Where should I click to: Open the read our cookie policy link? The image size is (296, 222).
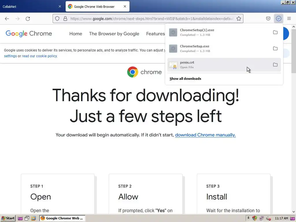point(39,56)
